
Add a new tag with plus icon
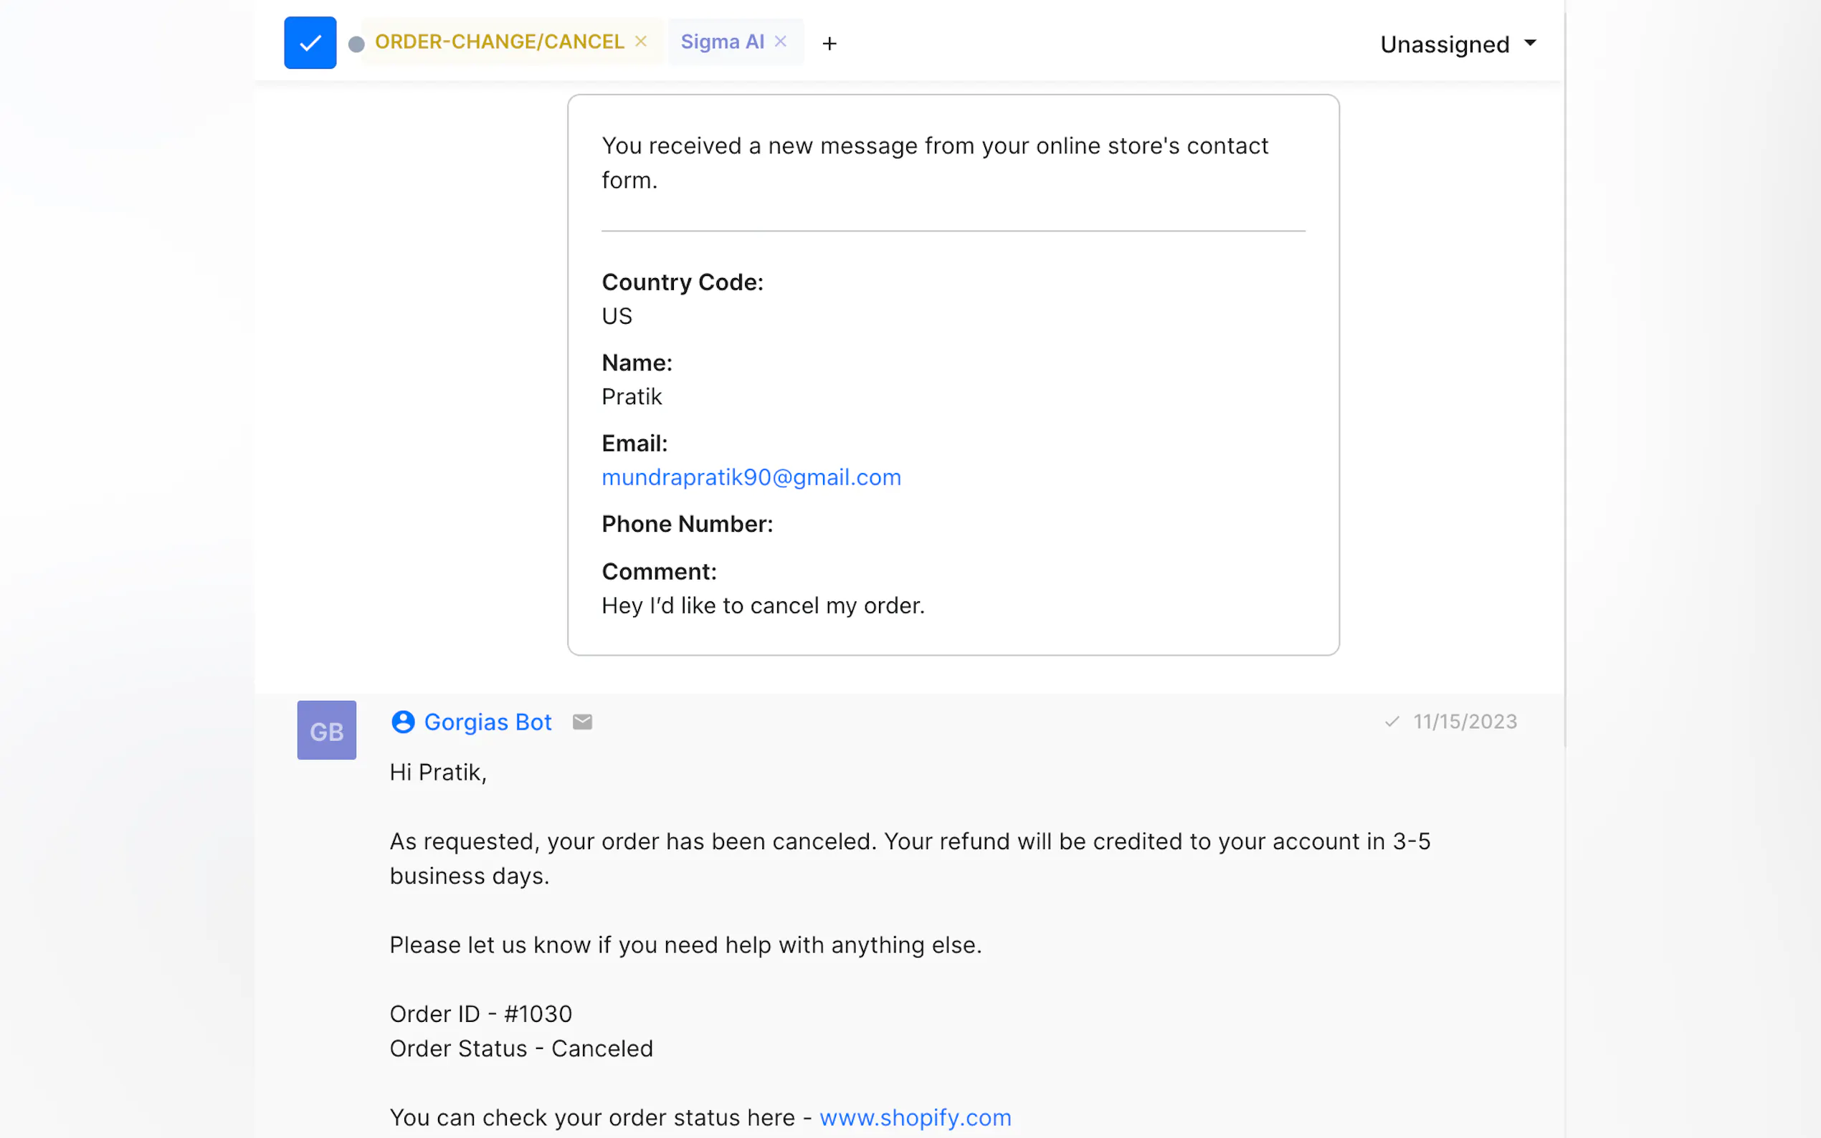829,44
